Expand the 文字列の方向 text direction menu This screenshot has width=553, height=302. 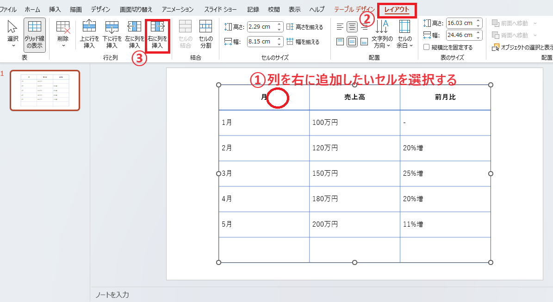point(382,34)
